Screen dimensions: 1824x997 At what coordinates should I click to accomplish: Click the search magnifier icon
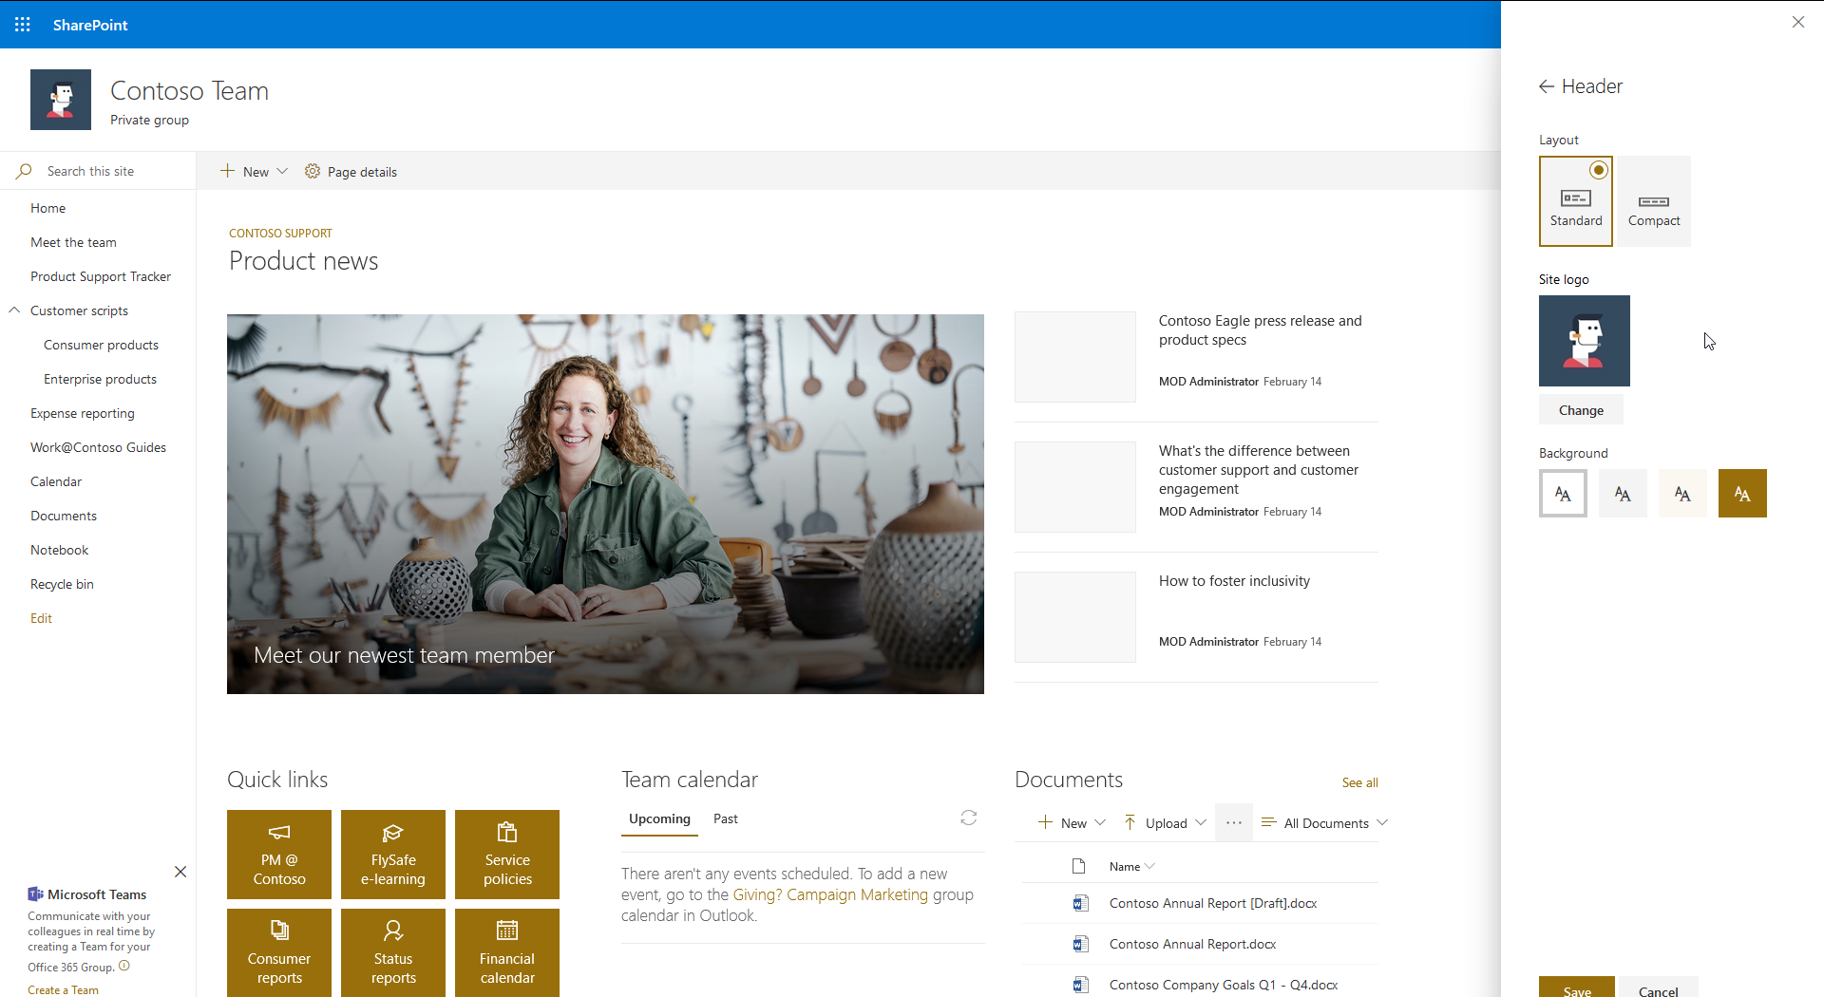24,171
